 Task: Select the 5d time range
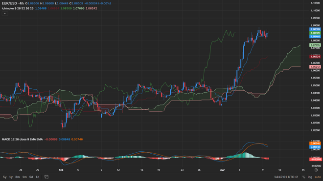tap(31, 177)
